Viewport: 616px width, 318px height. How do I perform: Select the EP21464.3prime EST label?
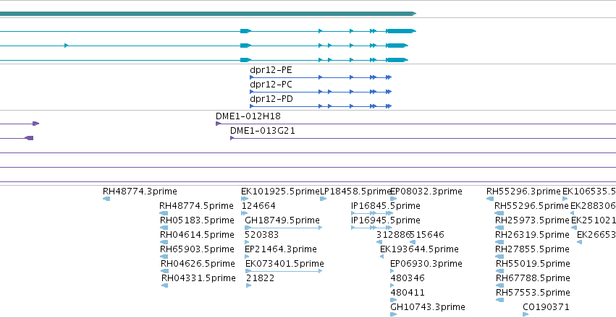(x=281, y=249)
